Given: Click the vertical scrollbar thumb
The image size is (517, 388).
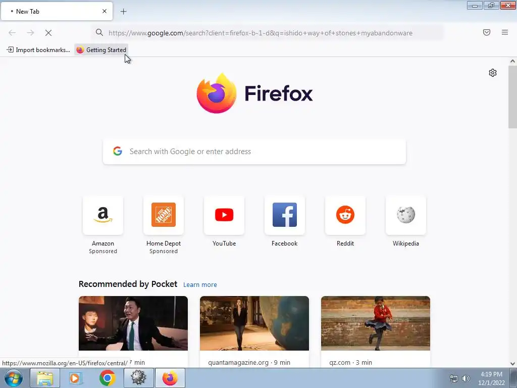Looking at the screenshot, I should [512, 97].
